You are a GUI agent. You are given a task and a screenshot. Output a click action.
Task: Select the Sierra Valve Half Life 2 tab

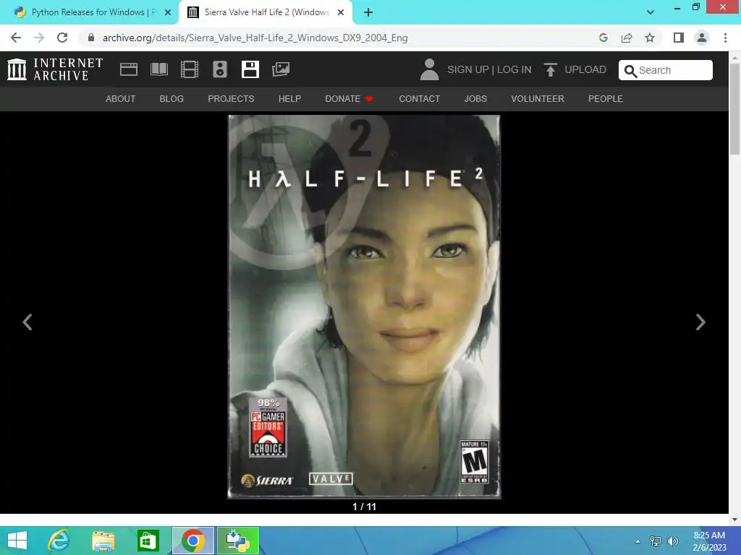pyautogui.click(x=266, y=13)
